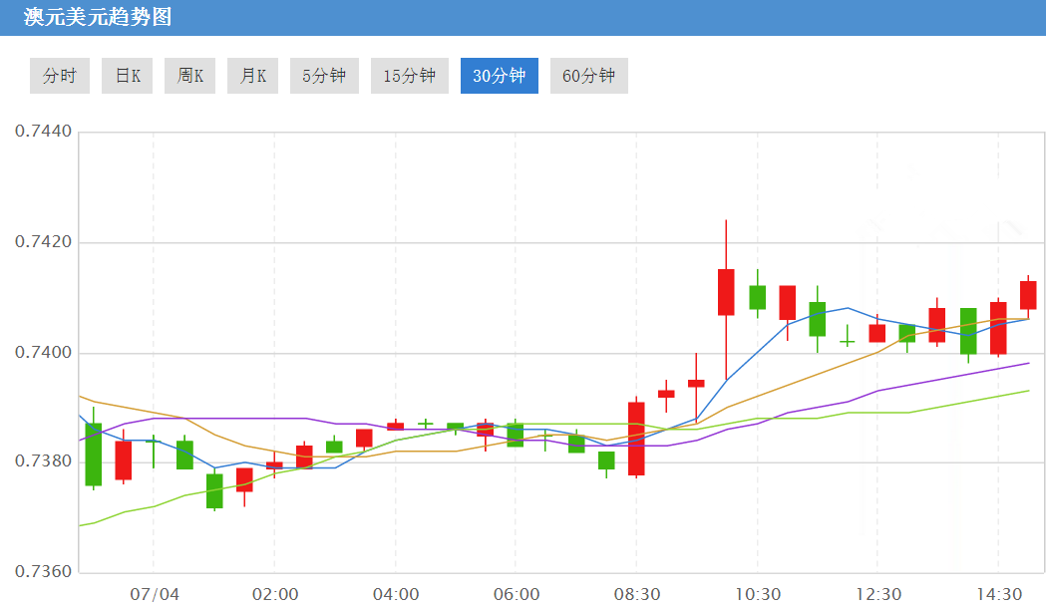Select the red candle with the longest upper wick

(726, 291)
